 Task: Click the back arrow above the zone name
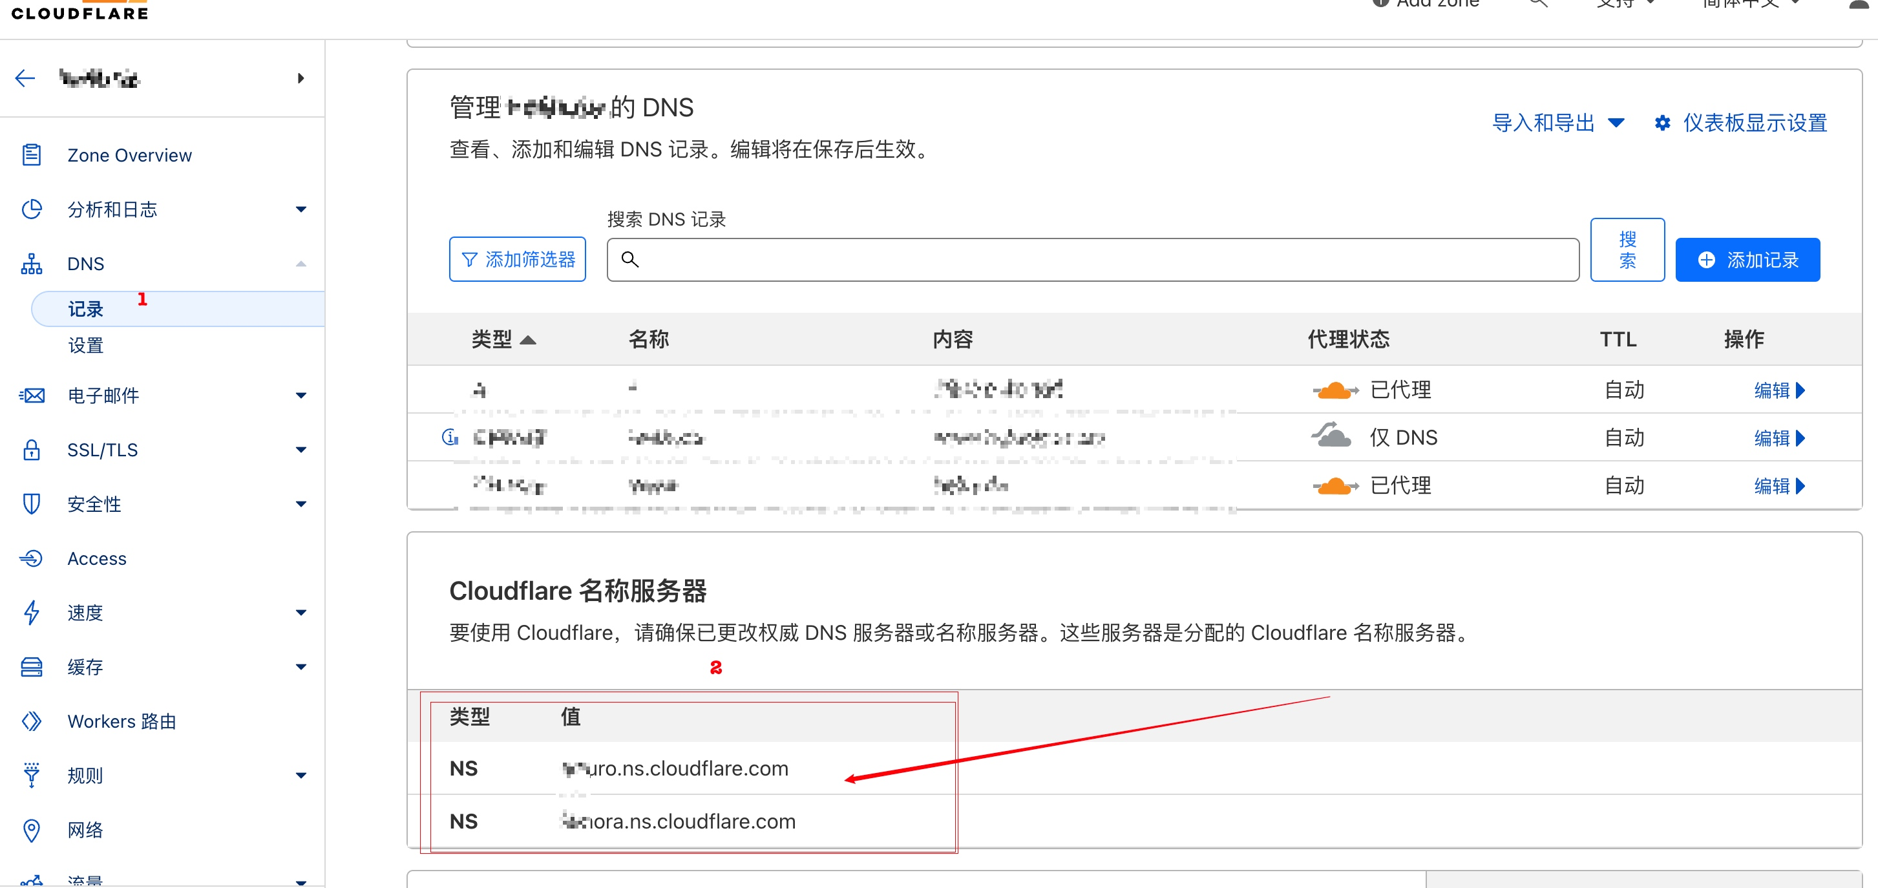[x=24, y=78]
